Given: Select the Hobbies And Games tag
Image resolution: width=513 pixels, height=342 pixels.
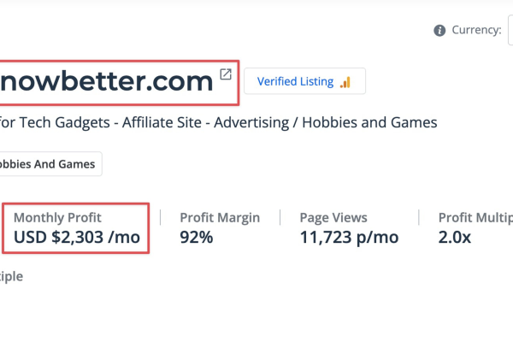Looking at the screenshot, I should click(49, 163).
